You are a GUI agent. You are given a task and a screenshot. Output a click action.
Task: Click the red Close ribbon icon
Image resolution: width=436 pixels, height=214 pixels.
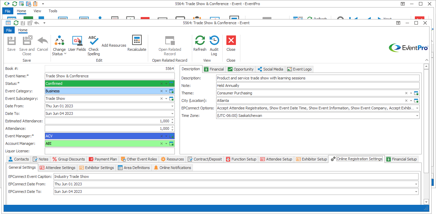click(x=231, y=40)
